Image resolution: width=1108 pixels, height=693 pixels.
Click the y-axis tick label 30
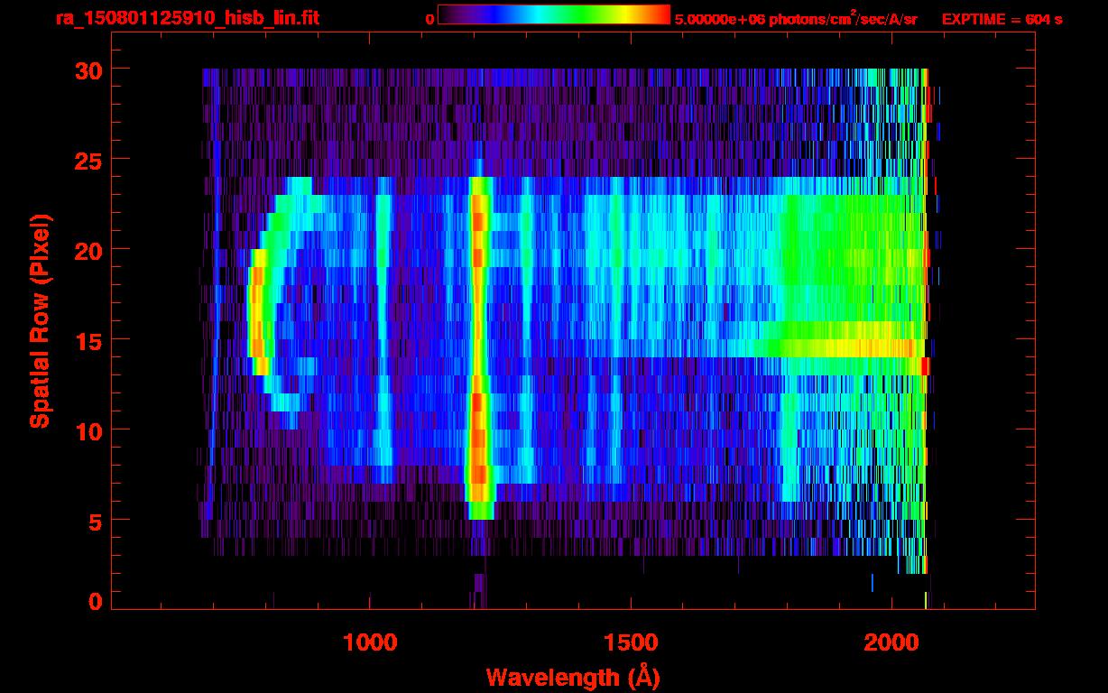coord(87,69)
